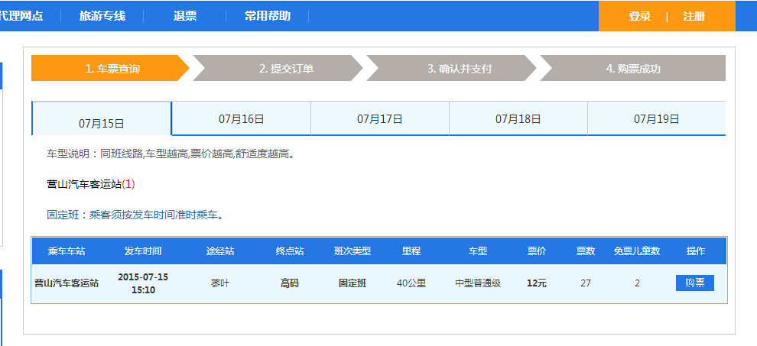Open the 退票 refund menu item
The image size is (757, 346).
pos(185,16)
